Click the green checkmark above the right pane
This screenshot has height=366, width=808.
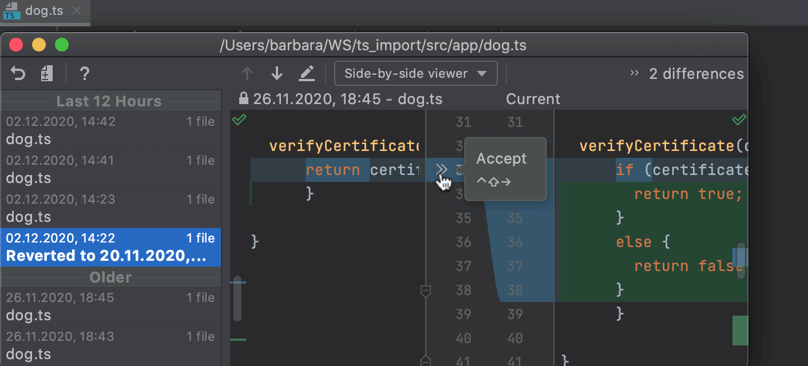pyautogui.click(x=739, y=120)
